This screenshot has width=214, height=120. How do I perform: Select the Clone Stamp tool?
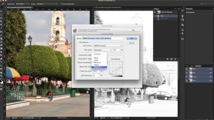(x=1, y=39)
